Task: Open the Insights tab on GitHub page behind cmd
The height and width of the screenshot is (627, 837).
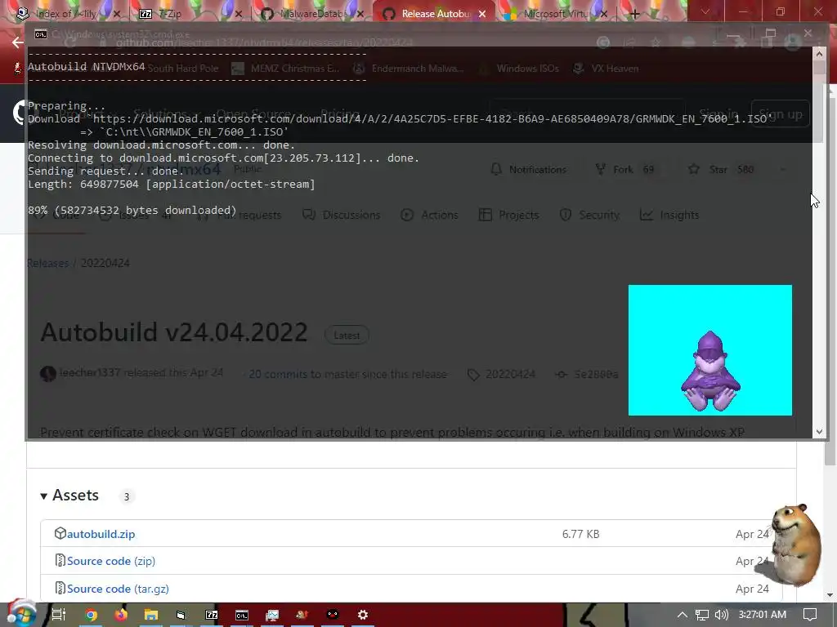Action: coord(669,215)
